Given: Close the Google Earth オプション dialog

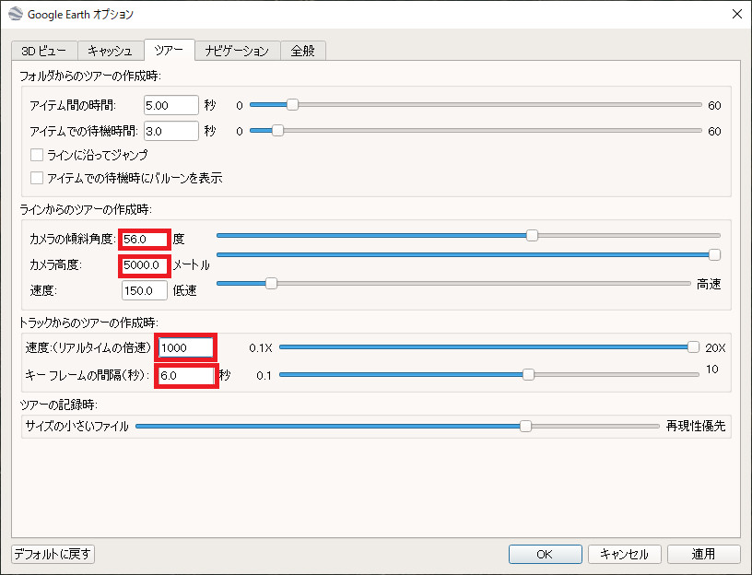Looking at the screenshot, I should pyautogui.click(x=737, y=14).
